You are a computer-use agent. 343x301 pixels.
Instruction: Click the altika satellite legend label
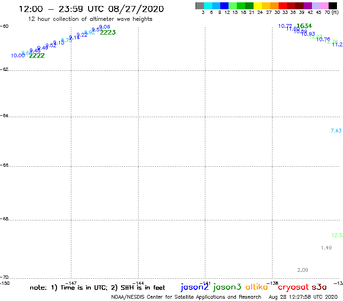click(x=257, y=287)
